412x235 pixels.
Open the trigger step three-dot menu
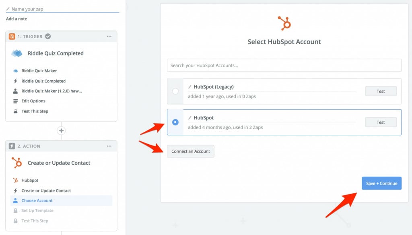(x=109, y=37)
